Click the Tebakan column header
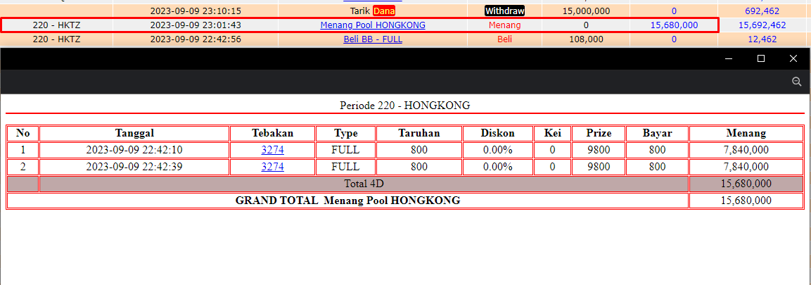 click(x=273, y=133)
